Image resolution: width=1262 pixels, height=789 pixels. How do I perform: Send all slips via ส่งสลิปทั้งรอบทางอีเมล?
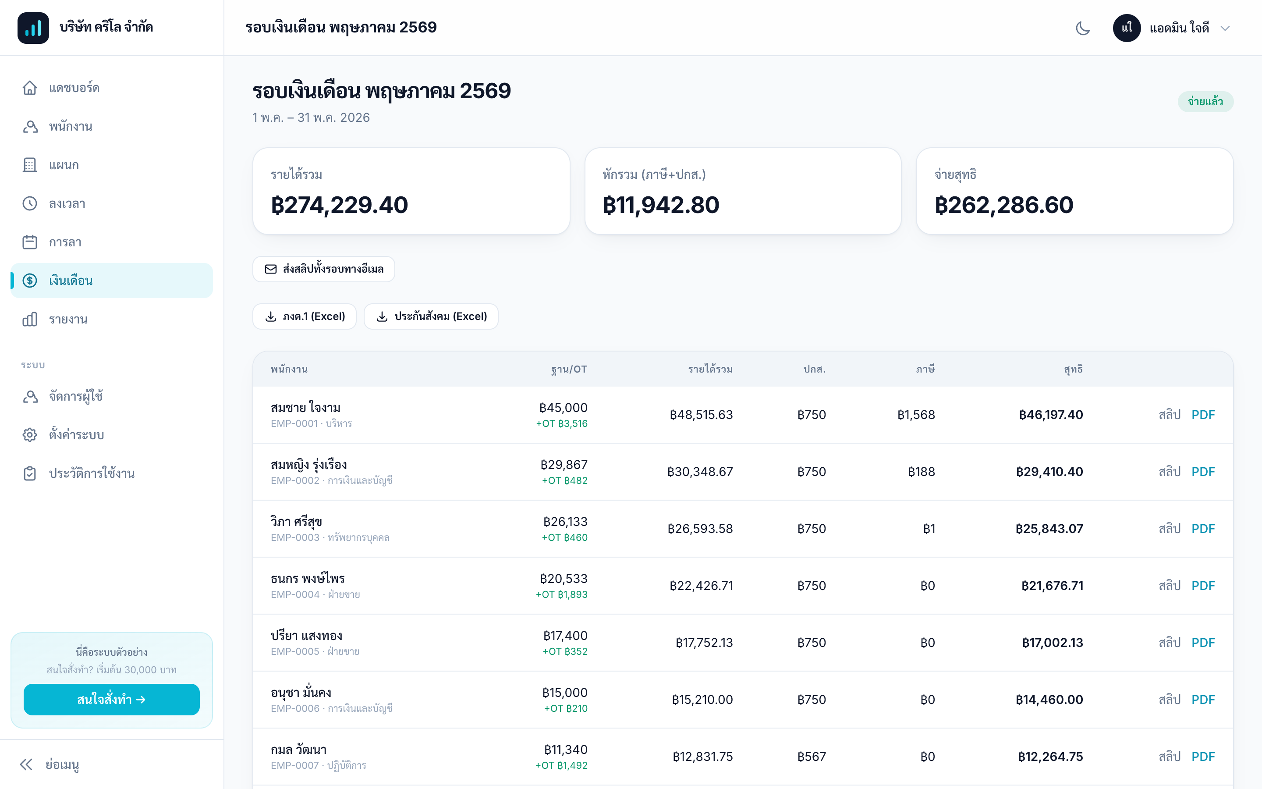point(323,269)
